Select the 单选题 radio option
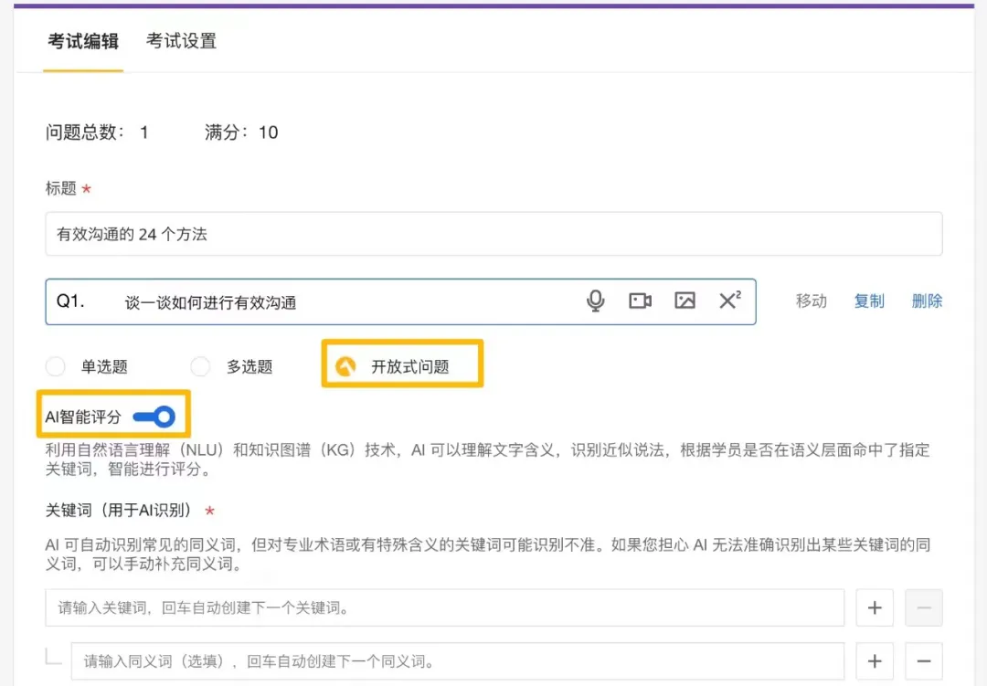The height and width of the screenshot is (686, 987). tap(56, 367)
